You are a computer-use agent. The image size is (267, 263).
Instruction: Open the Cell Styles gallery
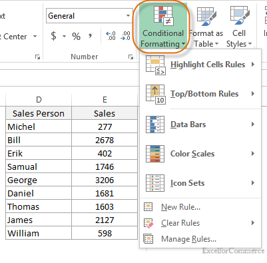pos(239,27)
